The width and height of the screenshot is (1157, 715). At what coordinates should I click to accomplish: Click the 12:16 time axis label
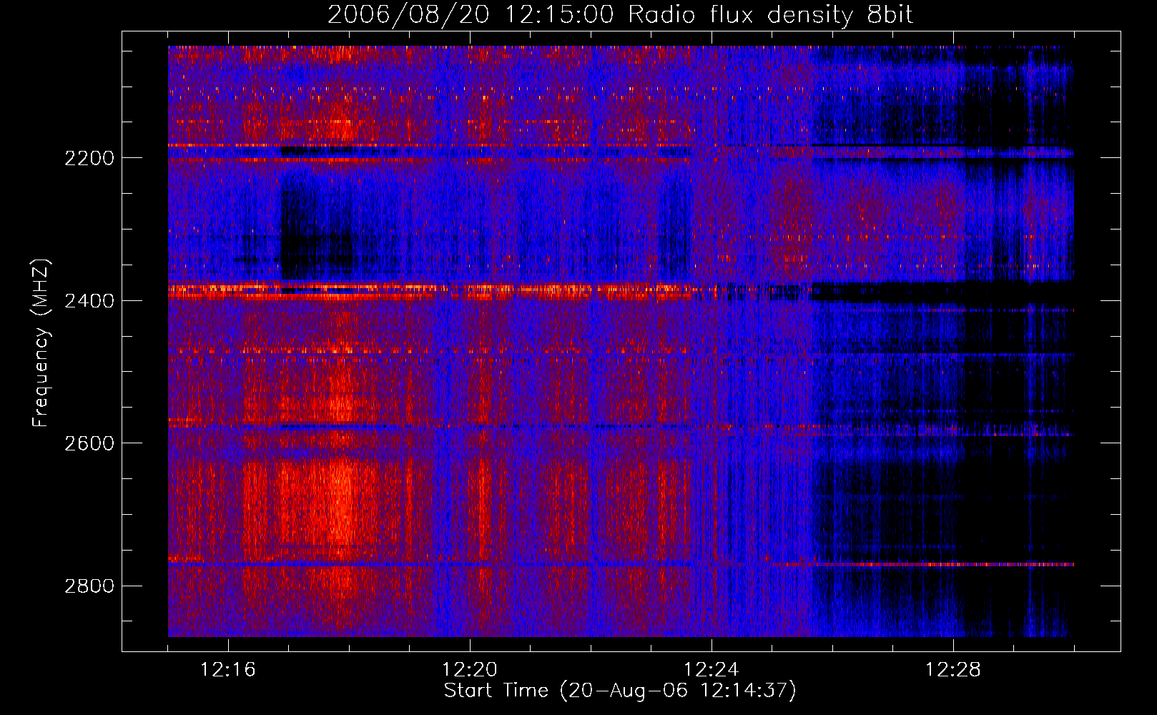point(228,670)
